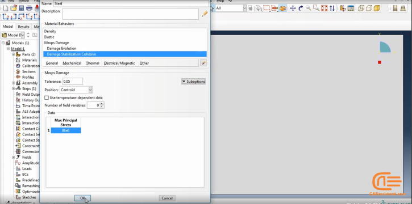This screenshot has height=204, width=412.
Task: Click the OK button
Action: point(83,198)
